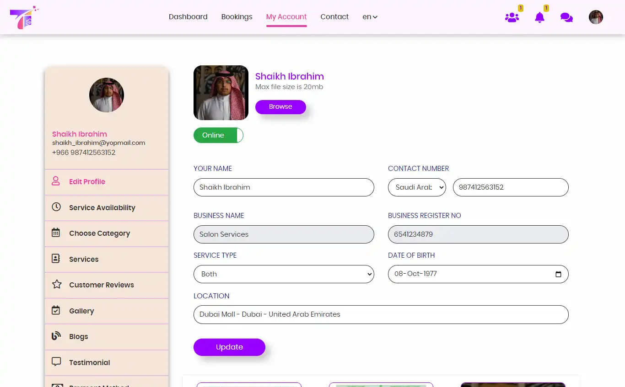Click inside the Location input field
The image size is (625, 387).
click(x=381, y=314)
